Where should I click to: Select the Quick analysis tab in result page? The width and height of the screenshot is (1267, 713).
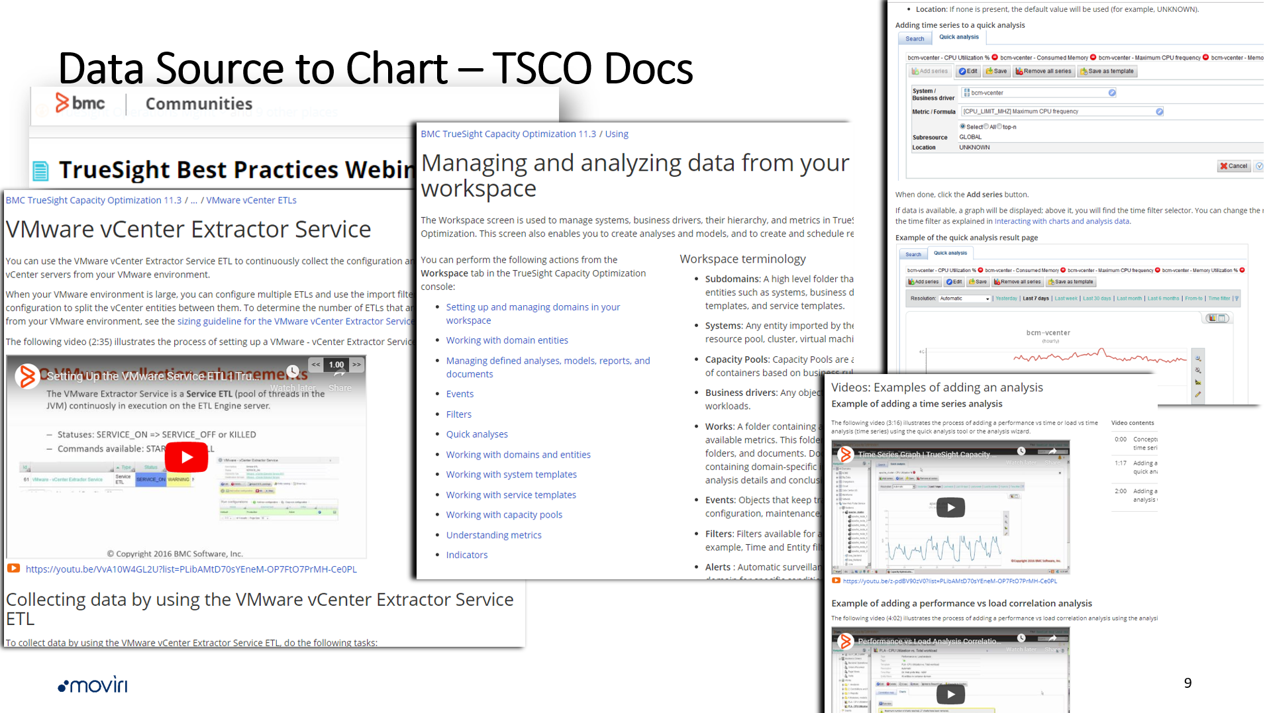coord(950,253)
